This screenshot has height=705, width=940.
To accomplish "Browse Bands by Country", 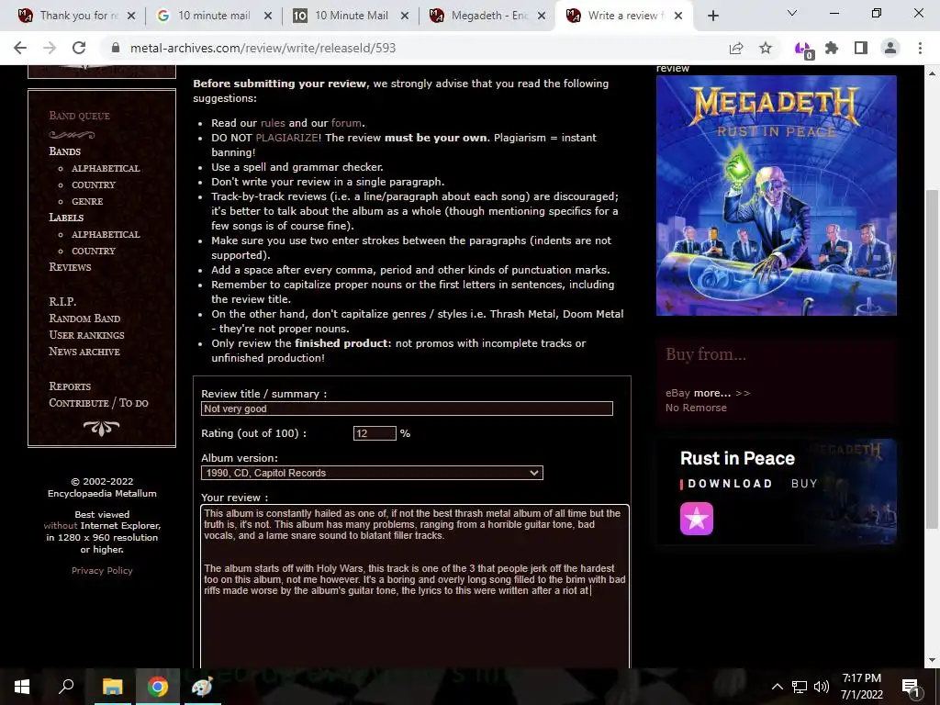I will (94, 185).
